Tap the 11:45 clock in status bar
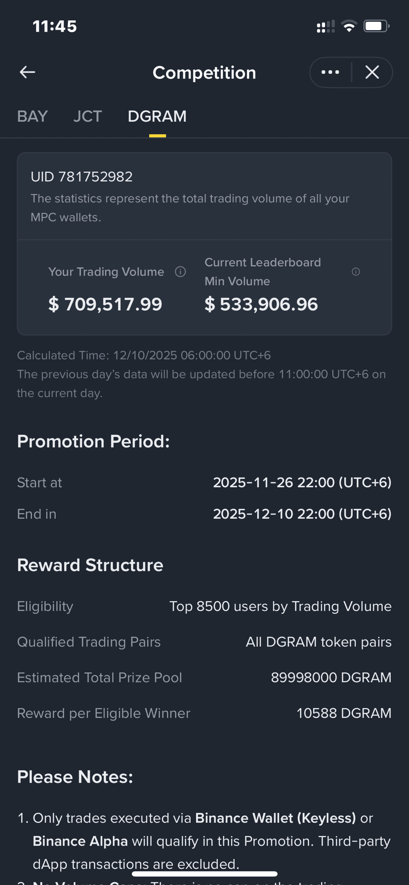The image size is (409, 885). (x=55, y=26)
